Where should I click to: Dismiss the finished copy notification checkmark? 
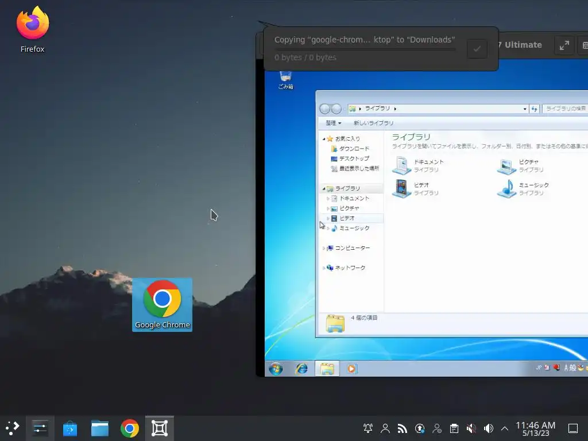(x=477, y=49)
